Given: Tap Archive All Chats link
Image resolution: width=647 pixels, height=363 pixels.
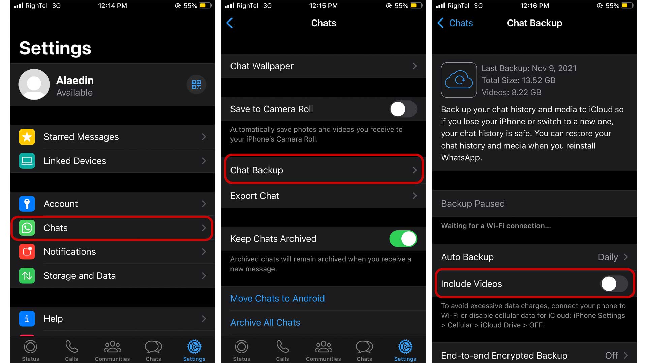Looking at the screenshot, I should [265, 323].
